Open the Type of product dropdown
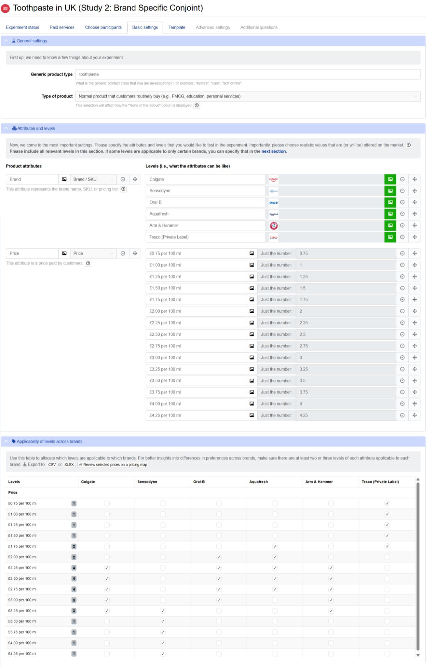The height and width of the screenshot is (667, 428). 248,96
